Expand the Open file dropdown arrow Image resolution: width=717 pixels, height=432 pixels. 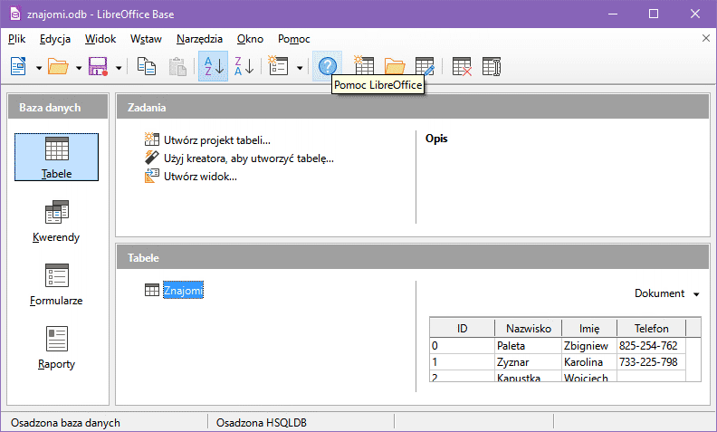pyautogui.click(x=79, y=67)
